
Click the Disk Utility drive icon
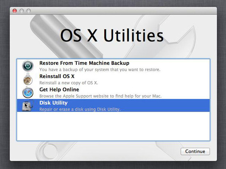[x=28, y=106]
